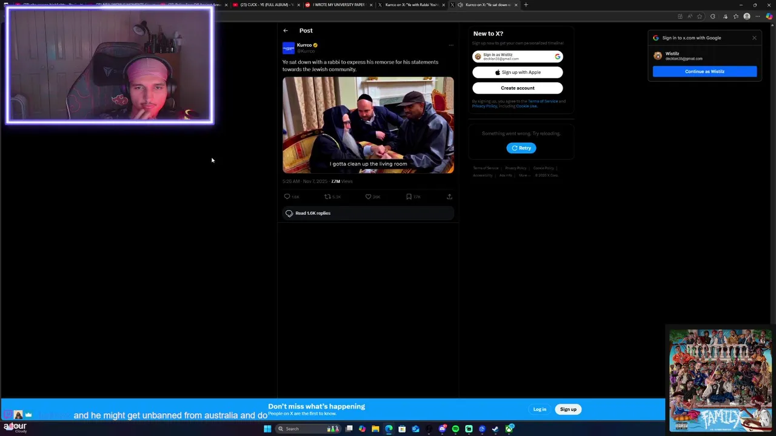Expand footer More menu
Viewport: 776px width, 436px height.
pos(523,175)
